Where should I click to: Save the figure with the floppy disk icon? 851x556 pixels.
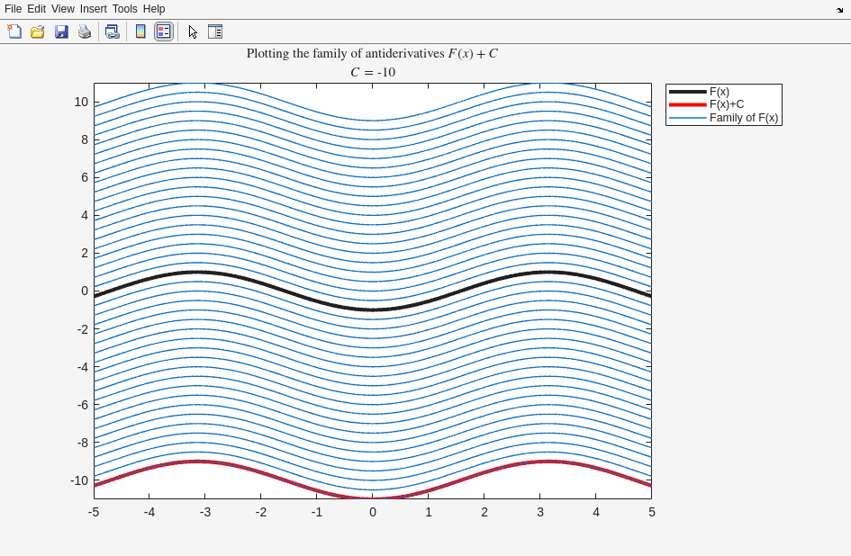point(61,31)
